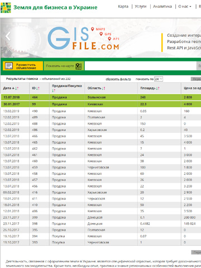Expand the О нас dropdown menu
This screenshot has height=268, width=201.
185,7
